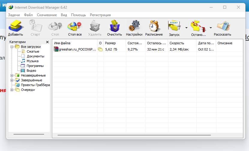Click the Добавить (add URL) toolbar icon
Screen dimensions: 249x151
click(16, 26)
